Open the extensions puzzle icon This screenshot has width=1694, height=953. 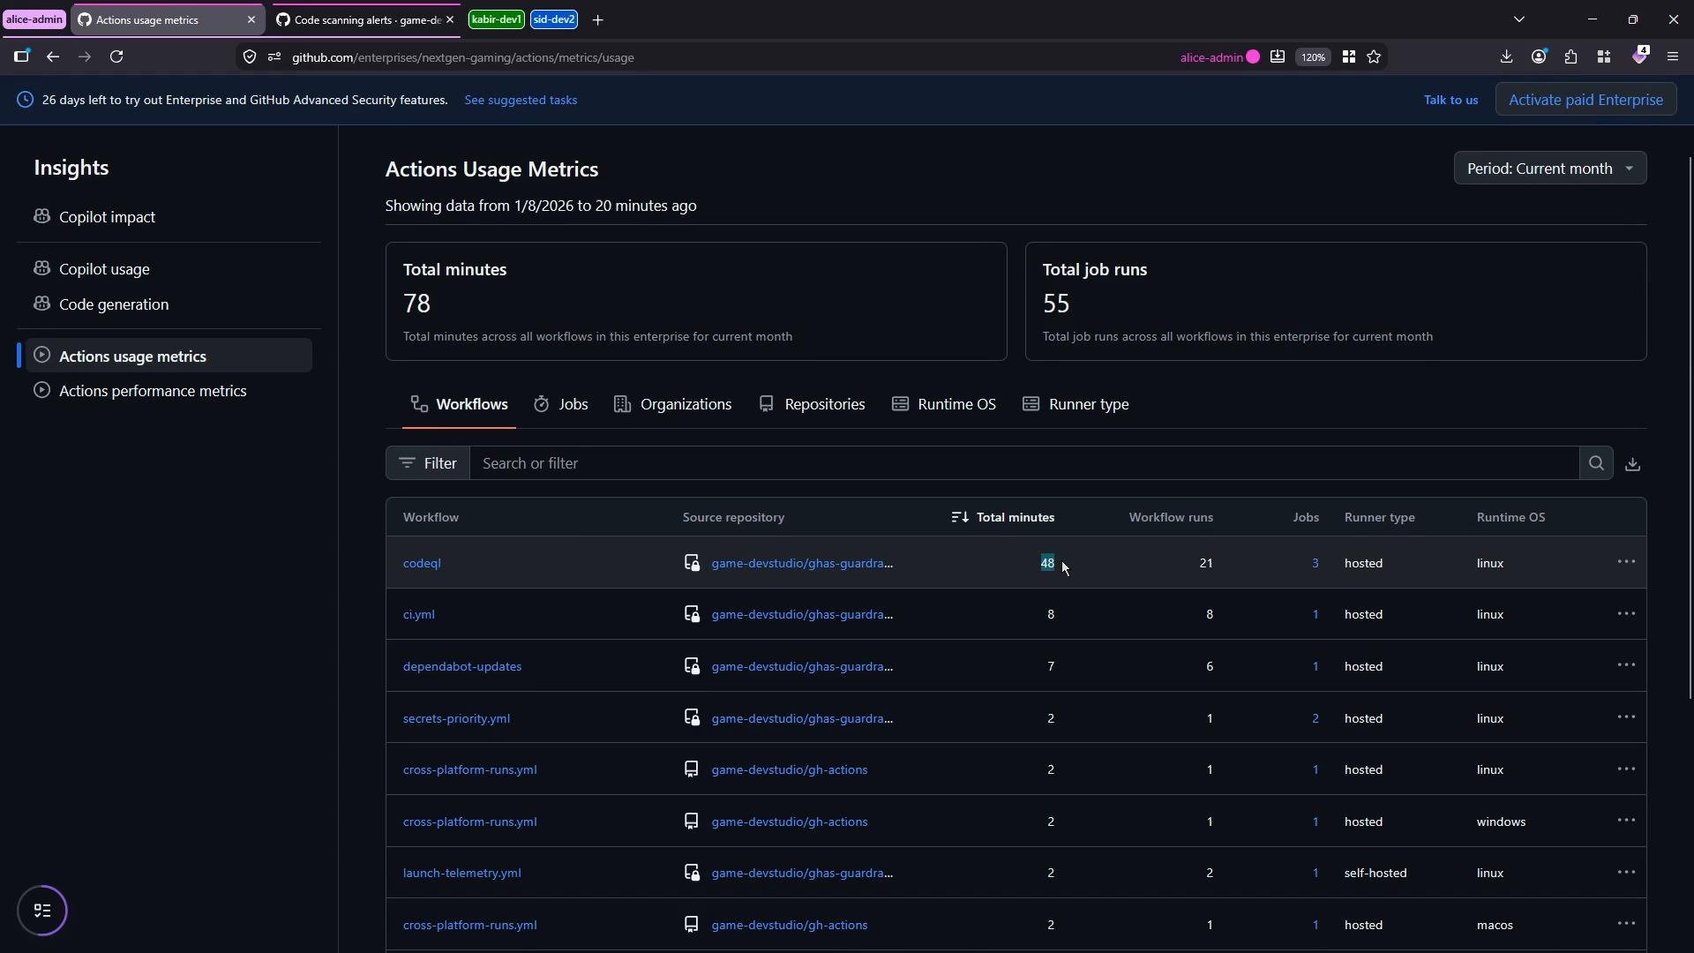1571,56
